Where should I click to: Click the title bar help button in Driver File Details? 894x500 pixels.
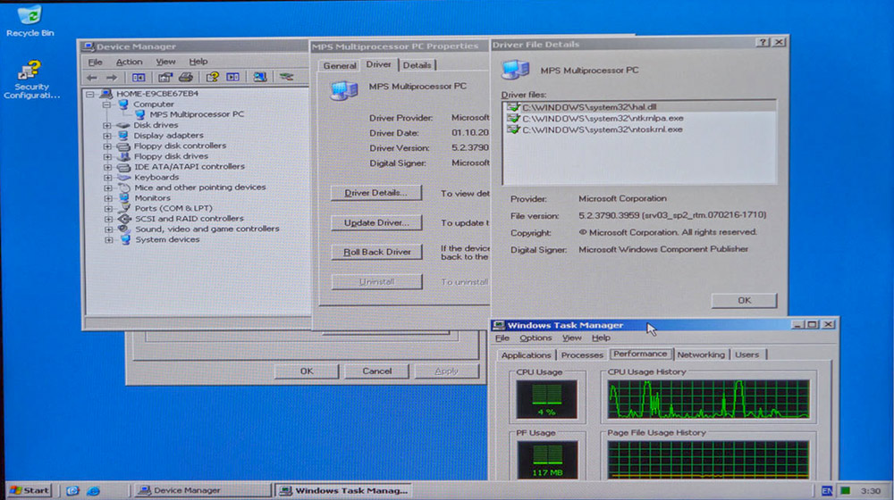tap(763, 43)
